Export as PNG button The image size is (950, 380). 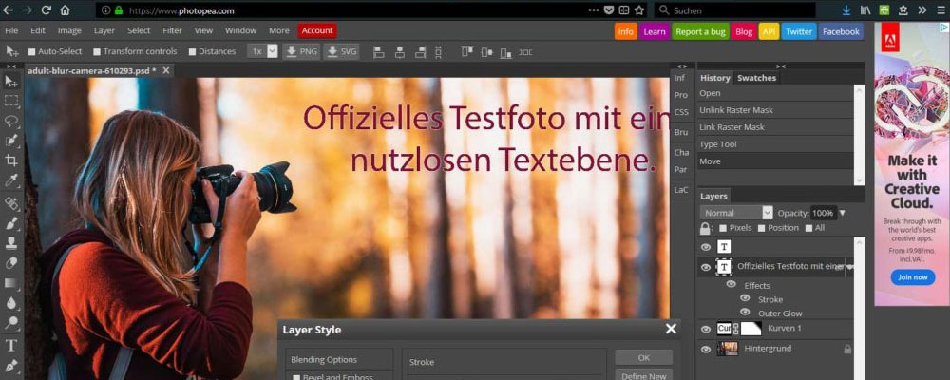pos(301,51)
